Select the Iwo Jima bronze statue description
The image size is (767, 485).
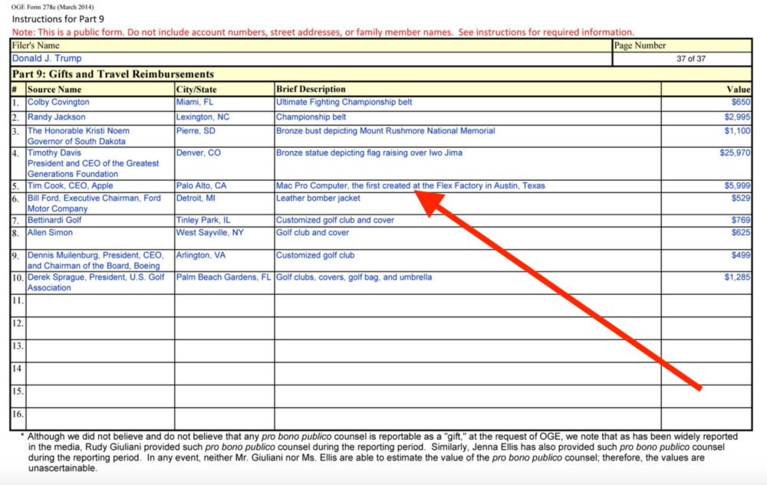[x=370, y=153]
